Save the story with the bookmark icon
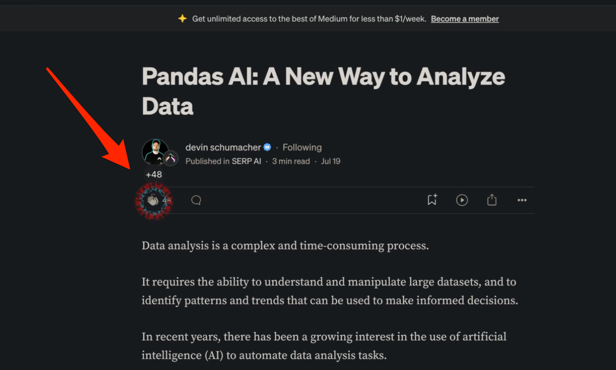The height and width of the screenshot is (370, 616). (432, 200)
